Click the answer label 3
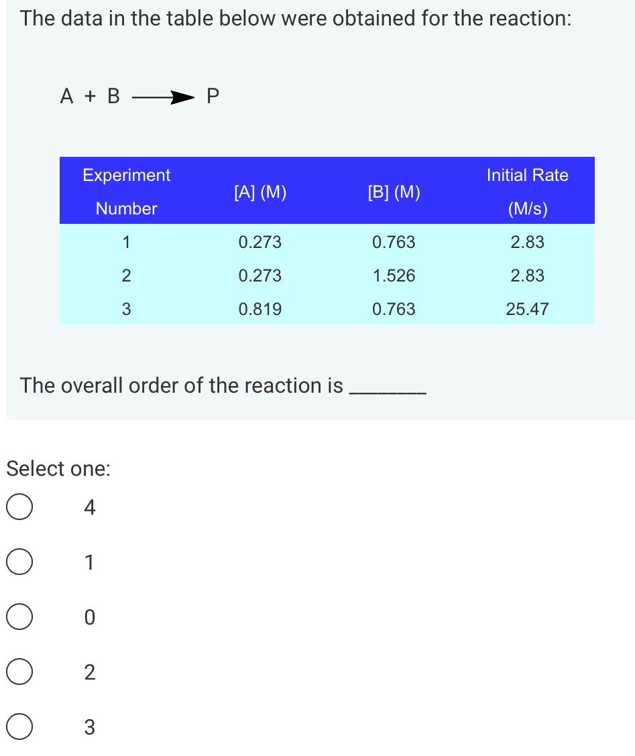The width and height of the screenshot is (635, 756). coord(90,728)
